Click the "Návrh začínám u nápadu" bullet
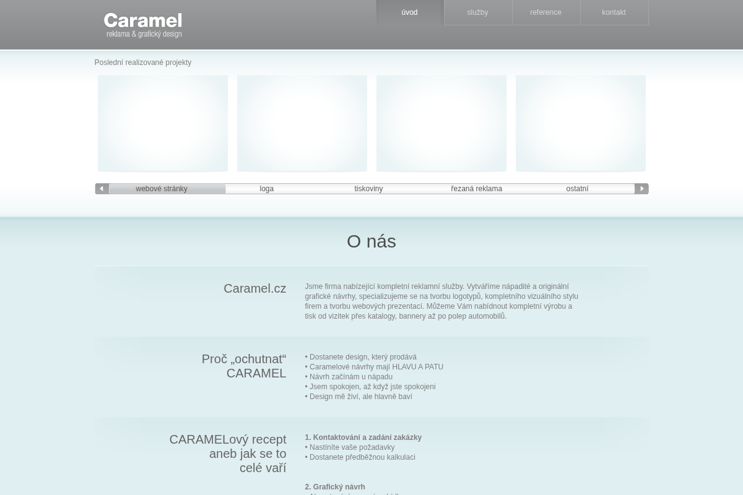 pyautogui.click(x=349, y=377)
